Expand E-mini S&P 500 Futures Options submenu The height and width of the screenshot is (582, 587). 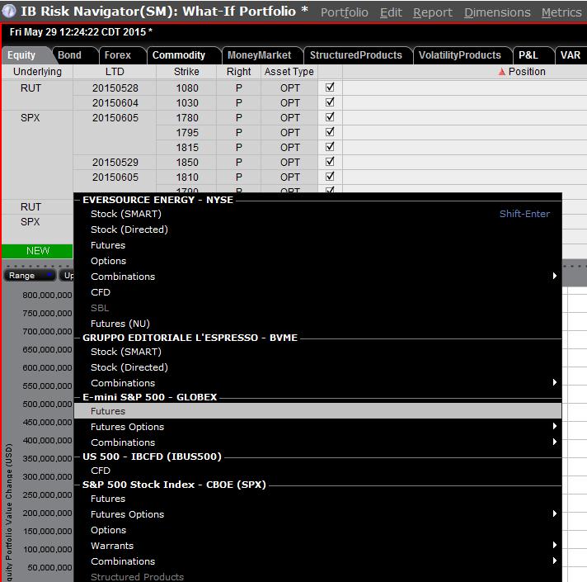(554, 427)
